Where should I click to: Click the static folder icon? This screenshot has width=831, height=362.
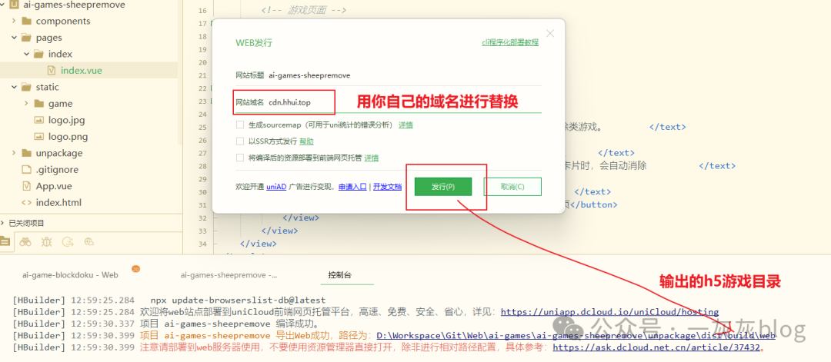(x=26, y=87)
